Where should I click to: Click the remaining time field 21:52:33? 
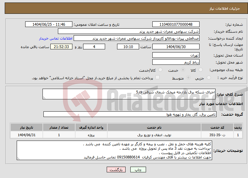tap(61, 47)
